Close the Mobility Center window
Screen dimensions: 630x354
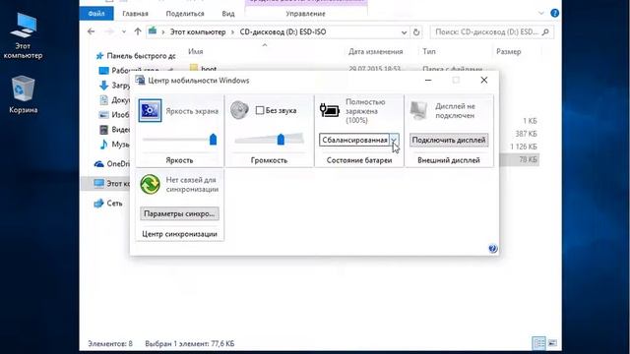[484, 81]
